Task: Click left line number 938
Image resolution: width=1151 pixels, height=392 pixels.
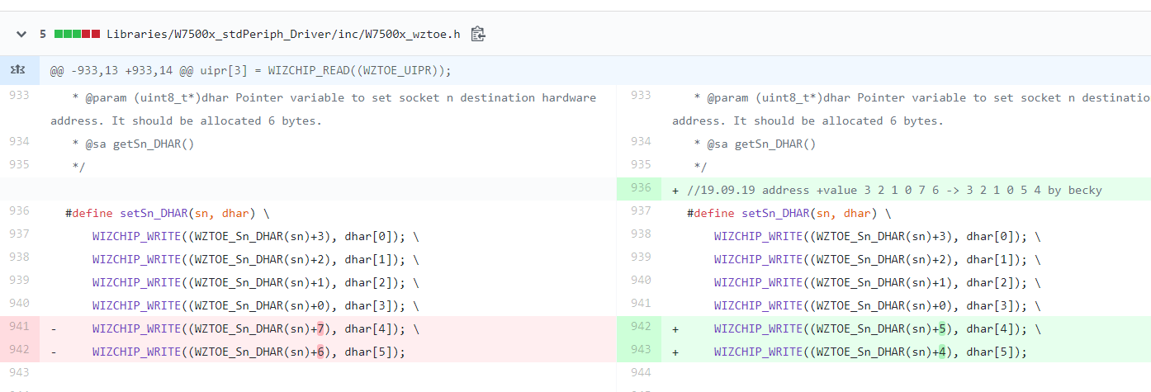Action: [18, 257]
